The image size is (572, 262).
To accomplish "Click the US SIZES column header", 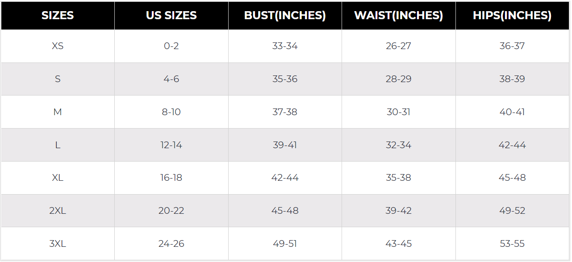I will click(x=171, y=16).
